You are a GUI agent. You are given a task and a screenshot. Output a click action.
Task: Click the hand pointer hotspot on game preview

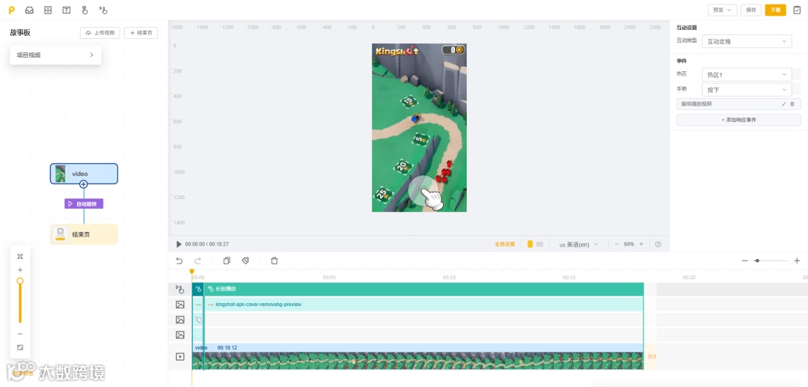pyautogui.click(x=426, y=193)
